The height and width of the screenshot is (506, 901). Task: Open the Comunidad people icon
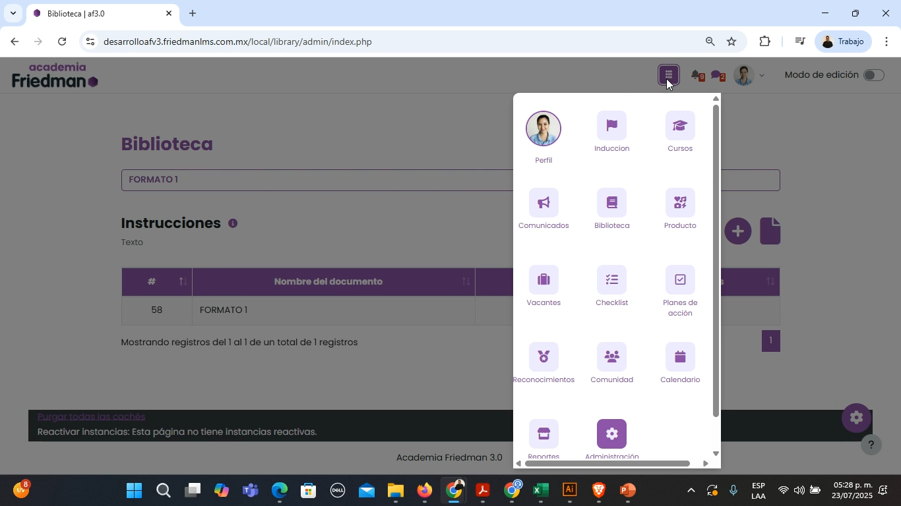611,356
